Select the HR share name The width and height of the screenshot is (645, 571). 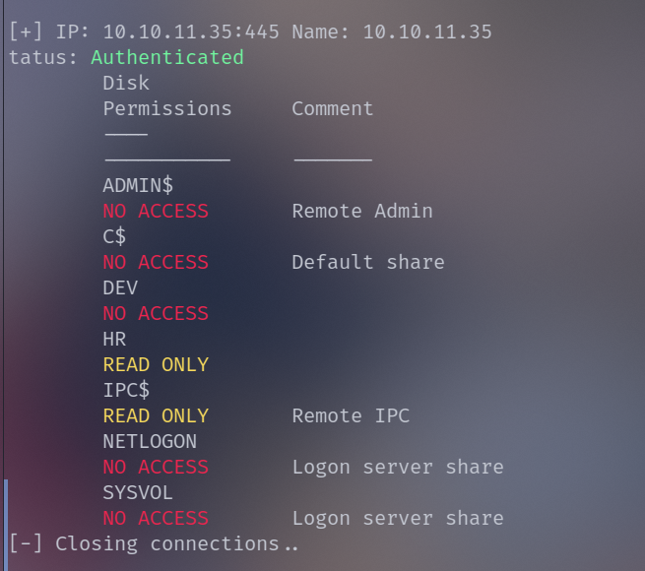point(114,339)
